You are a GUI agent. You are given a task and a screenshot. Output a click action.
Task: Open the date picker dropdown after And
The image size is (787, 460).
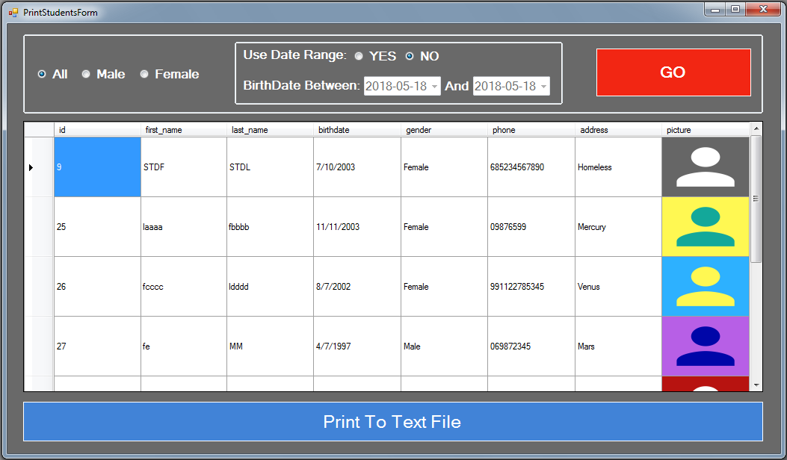[x=542, y=86]
